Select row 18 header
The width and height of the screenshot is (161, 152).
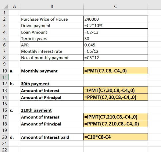pyautogui.click(x=4, y=124)
